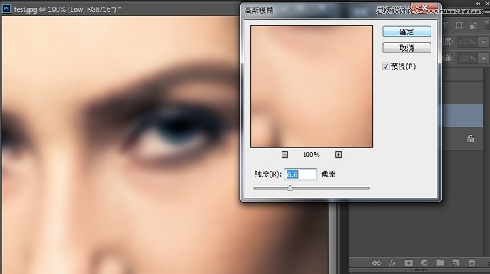Create a new group folder
This screenshot has width=490, height=274.
(x=440, y=262)
